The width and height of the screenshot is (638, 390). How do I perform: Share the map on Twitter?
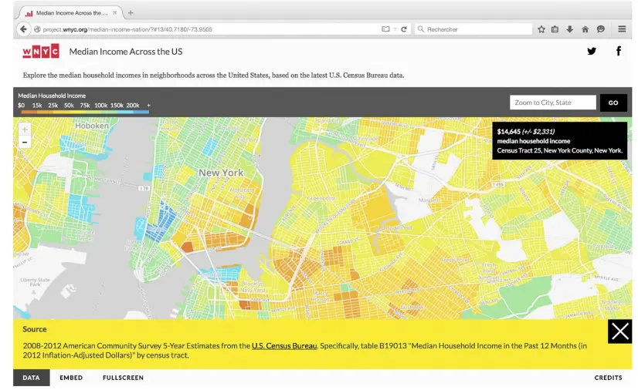tap(592, 52)
